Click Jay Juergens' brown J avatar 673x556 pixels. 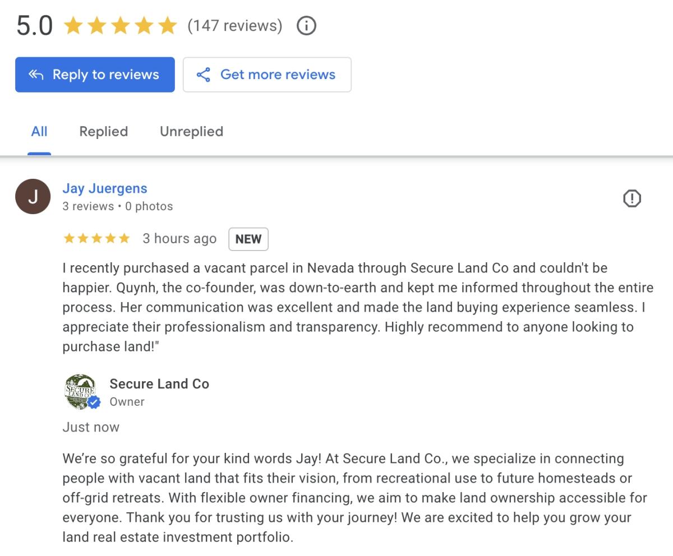point(33,197)
